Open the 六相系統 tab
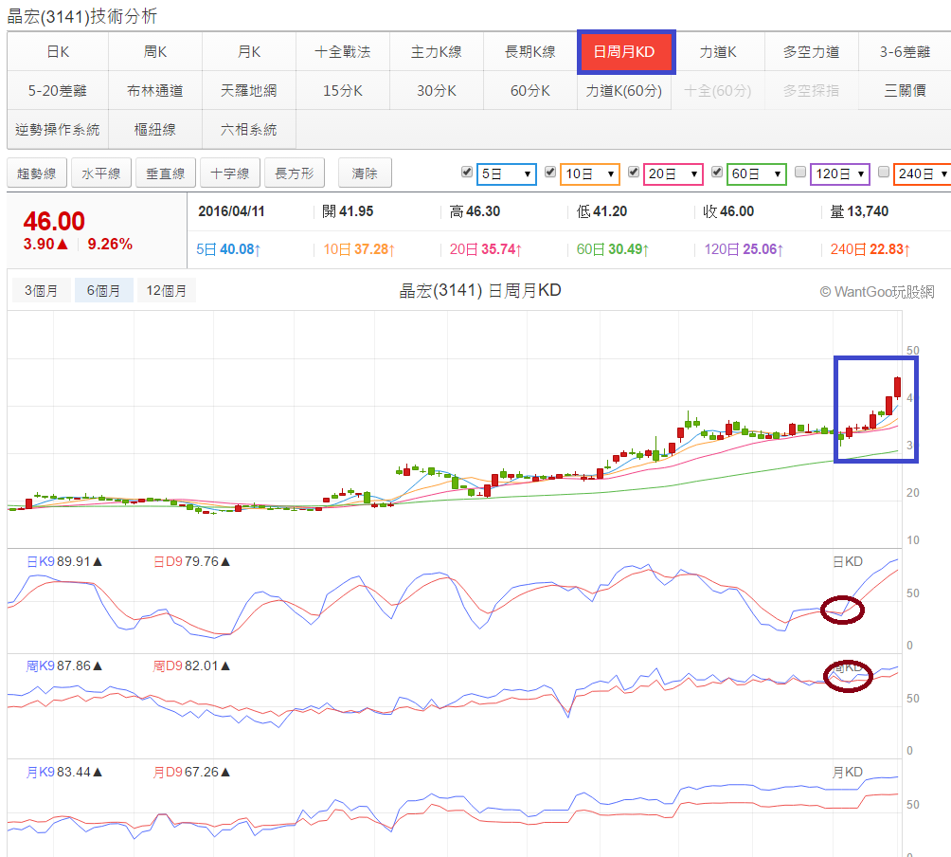This screenshot has width=951, height=857. (x=248, y=129)
